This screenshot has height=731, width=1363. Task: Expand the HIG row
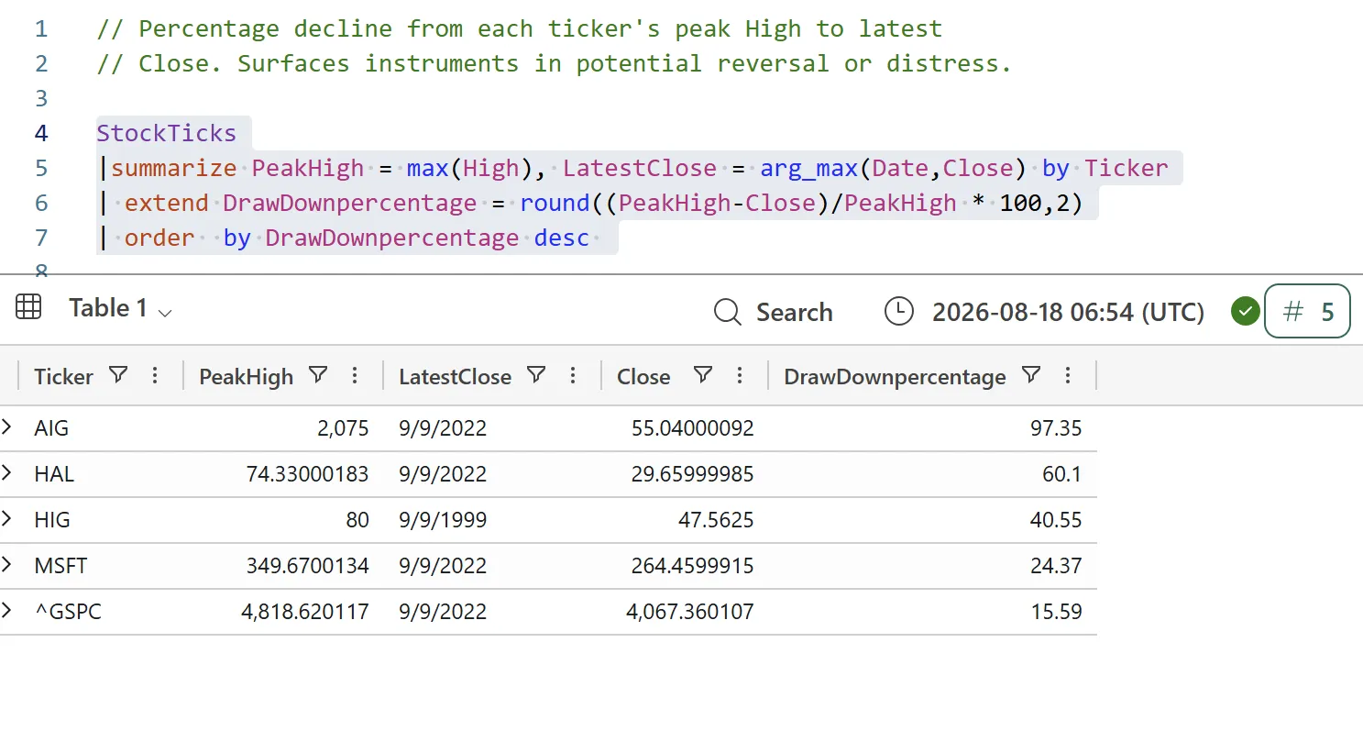[7, 519]
